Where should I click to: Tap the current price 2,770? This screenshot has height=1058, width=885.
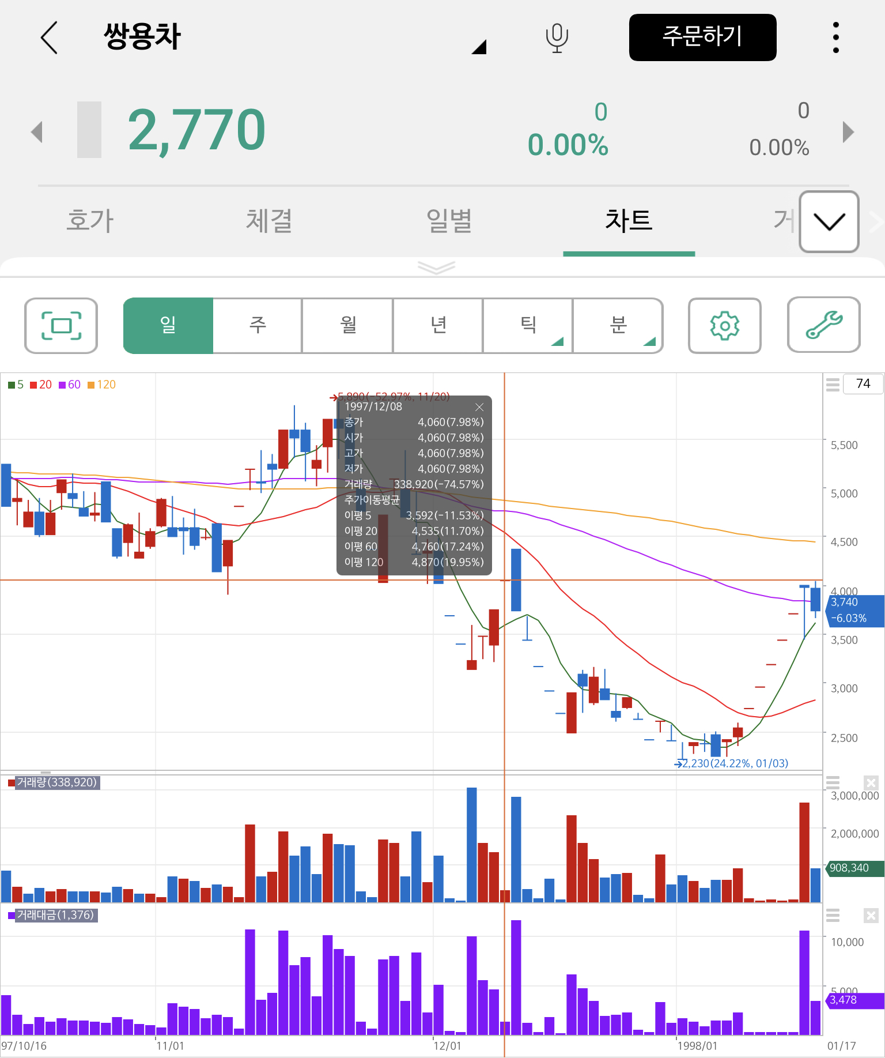[196, 130]
